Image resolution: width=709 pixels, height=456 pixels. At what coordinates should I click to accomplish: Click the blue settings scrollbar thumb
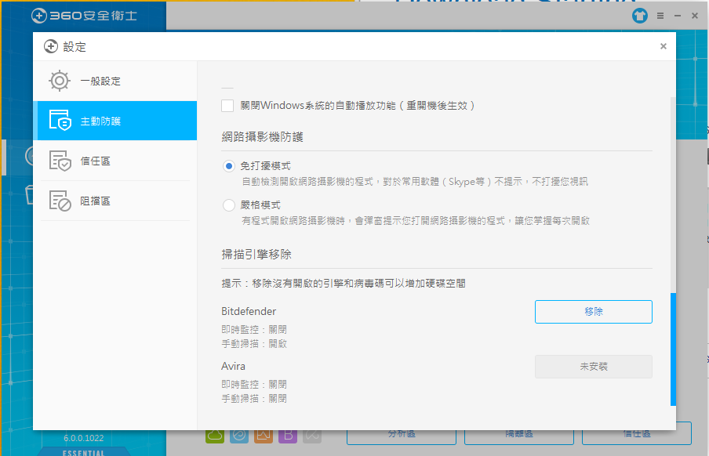[673, 349]
